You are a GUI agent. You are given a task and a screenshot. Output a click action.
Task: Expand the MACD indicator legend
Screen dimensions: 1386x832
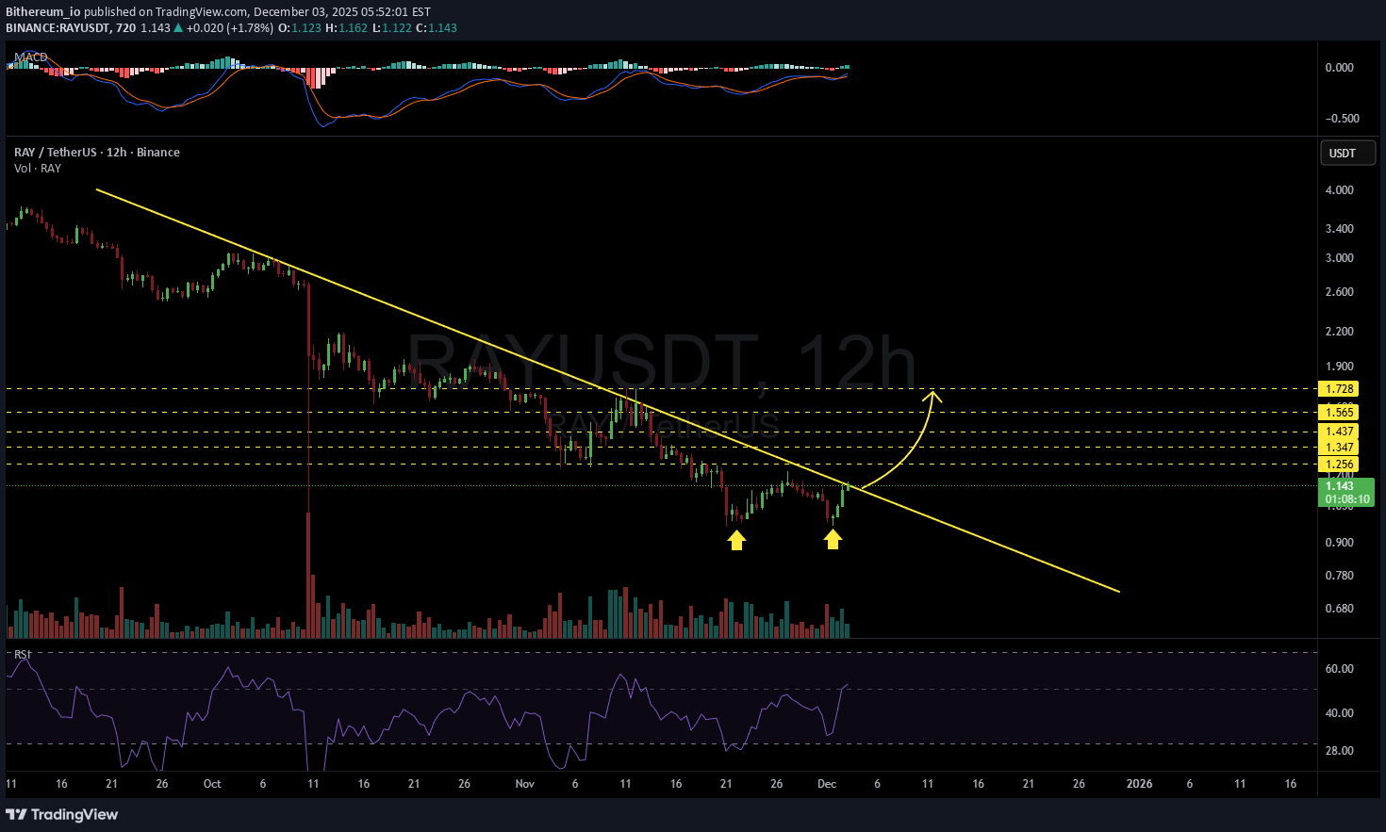click(x=31, y=57)
